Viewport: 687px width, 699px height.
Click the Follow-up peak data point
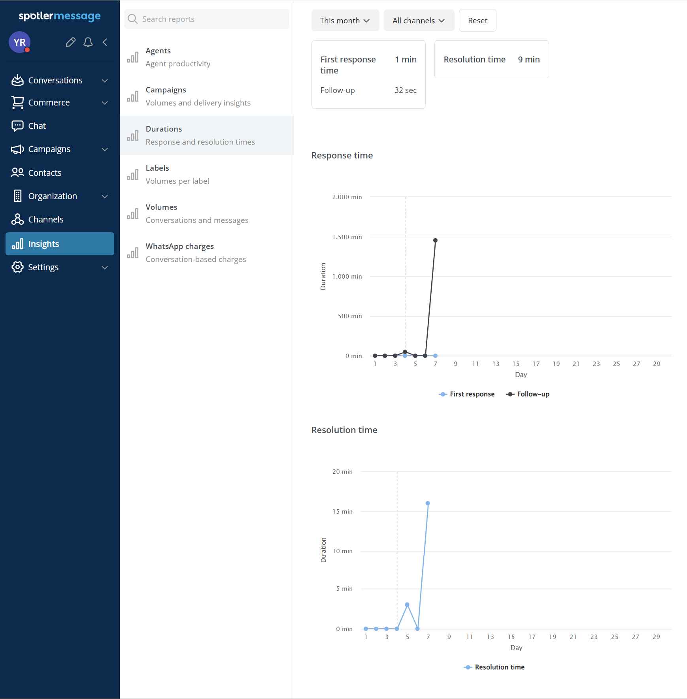(435, 240)
